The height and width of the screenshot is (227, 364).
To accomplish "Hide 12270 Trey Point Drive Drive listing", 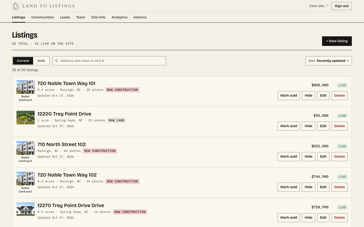I will 308,218.
